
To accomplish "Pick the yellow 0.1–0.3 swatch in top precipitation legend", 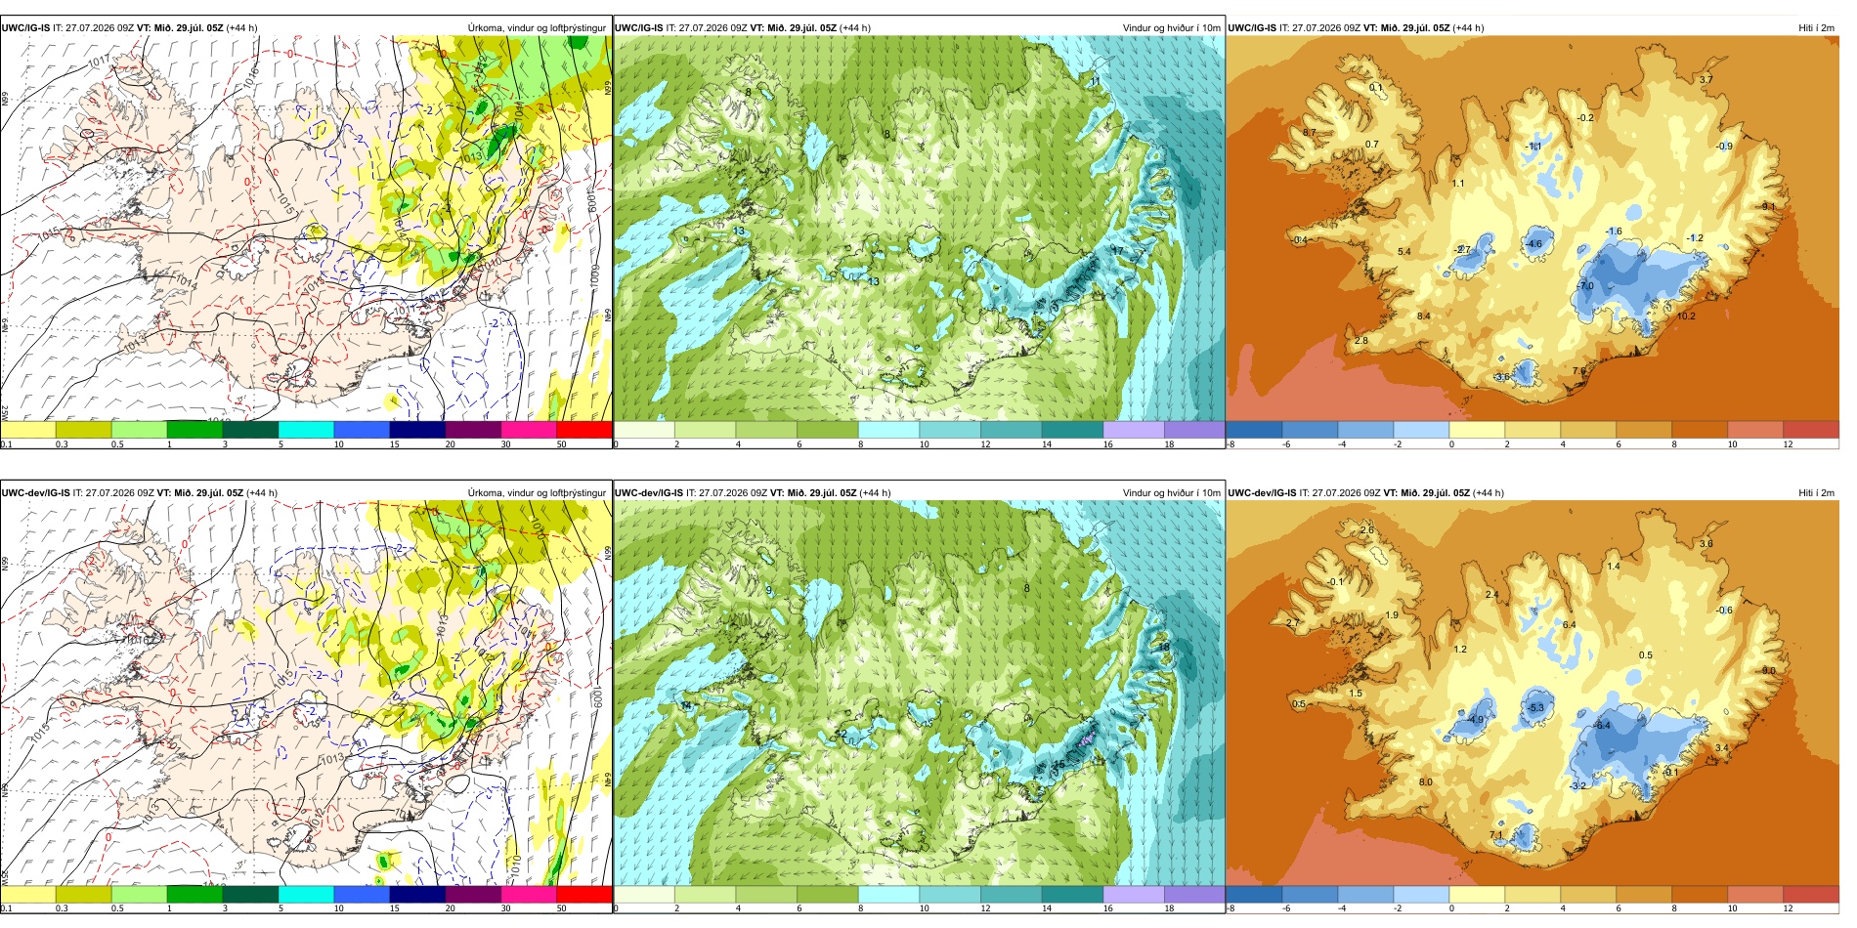I will (27, 430).
